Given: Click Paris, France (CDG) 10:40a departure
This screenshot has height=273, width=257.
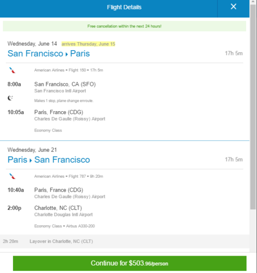Looking at the screenshot, I should 59,190.
